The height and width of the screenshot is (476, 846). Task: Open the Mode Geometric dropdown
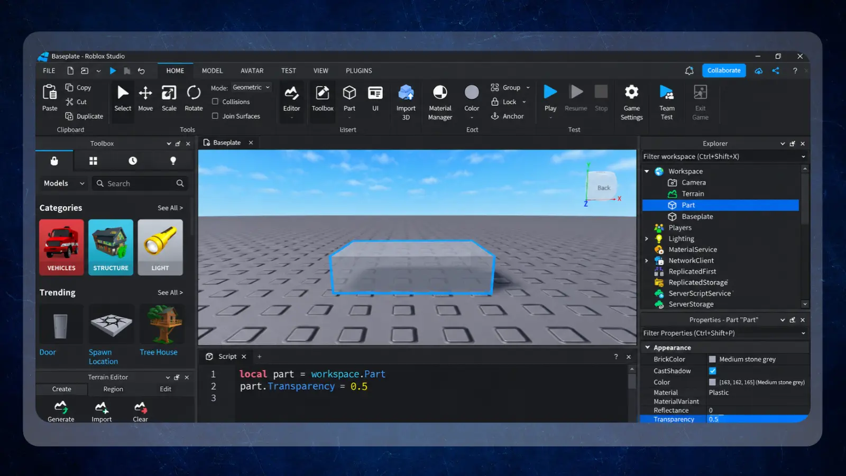[x=252, y=87]
